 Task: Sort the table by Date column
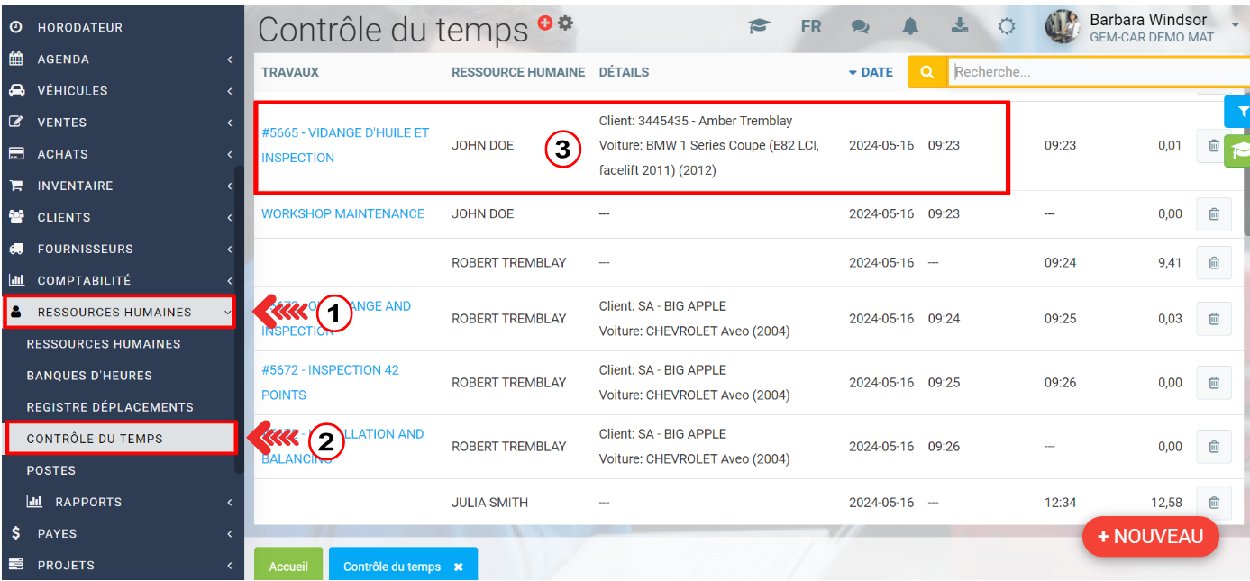[871, 72]
